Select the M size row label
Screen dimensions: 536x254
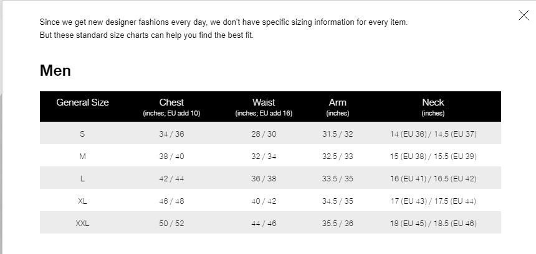coord(82,156)
